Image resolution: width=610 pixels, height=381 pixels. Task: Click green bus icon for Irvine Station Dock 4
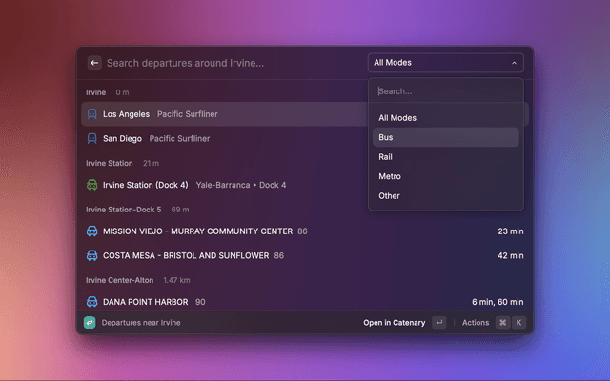91,185
